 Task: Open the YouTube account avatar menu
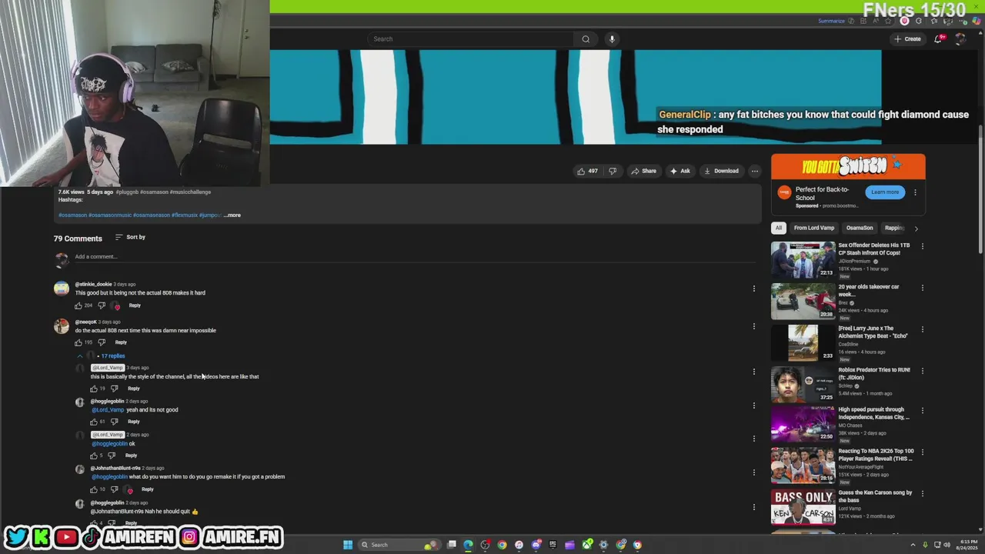point(960,39)
